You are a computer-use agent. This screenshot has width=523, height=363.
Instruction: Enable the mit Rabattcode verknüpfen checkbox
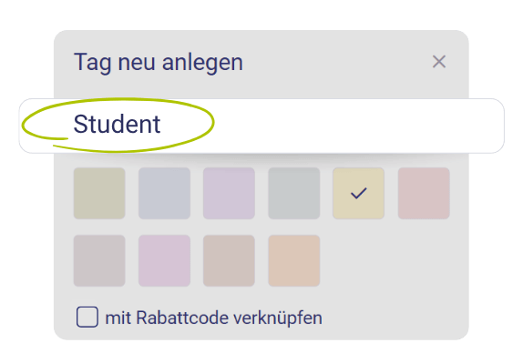tap(87, 317)
